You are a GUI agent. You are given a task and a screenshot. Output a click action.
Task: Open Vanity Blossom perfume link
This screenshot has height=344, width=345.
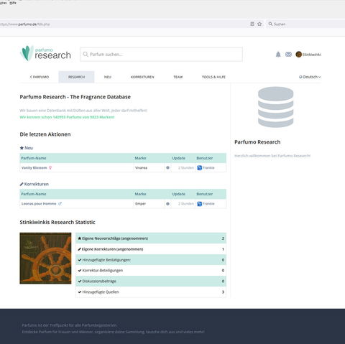(x=34, y=168)
